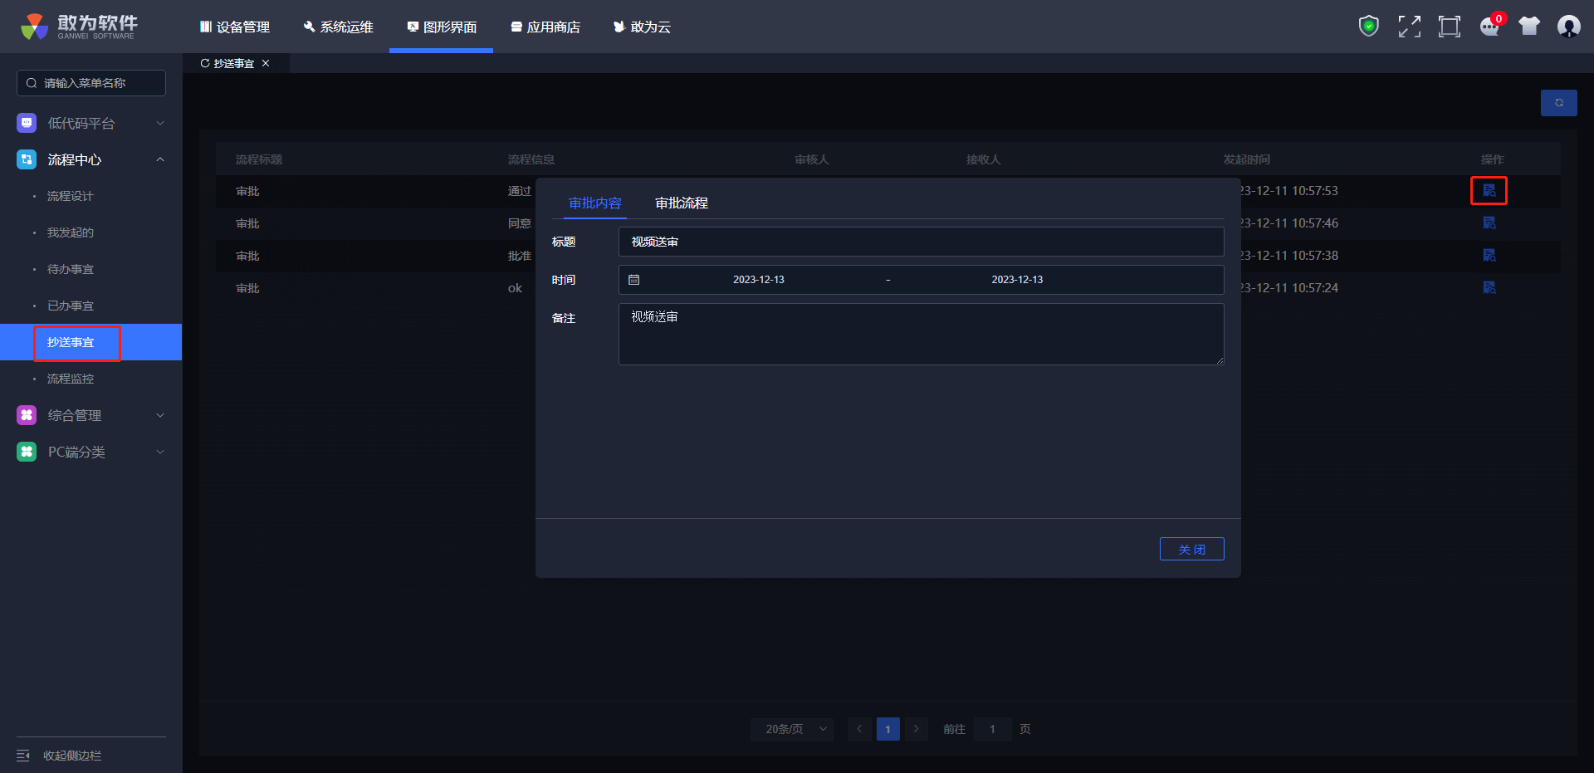Click the refresh button above the table
The width and height of the screenshot is (1594, 773).
pos(1558,103)
